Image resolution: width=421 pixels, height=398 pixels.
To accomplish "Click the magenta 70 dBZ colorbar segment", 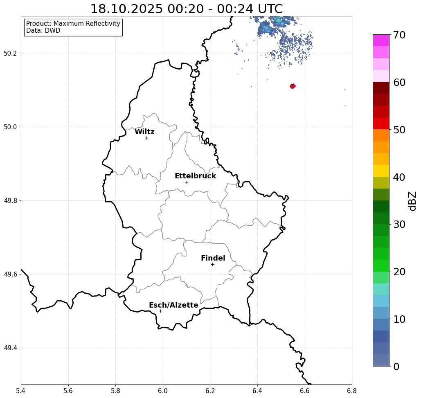I will pos(381,40).
